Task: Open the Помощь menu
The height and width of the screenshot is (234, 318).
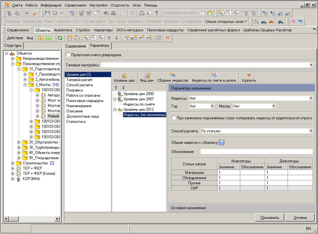Action: click(x=151, y=5)
